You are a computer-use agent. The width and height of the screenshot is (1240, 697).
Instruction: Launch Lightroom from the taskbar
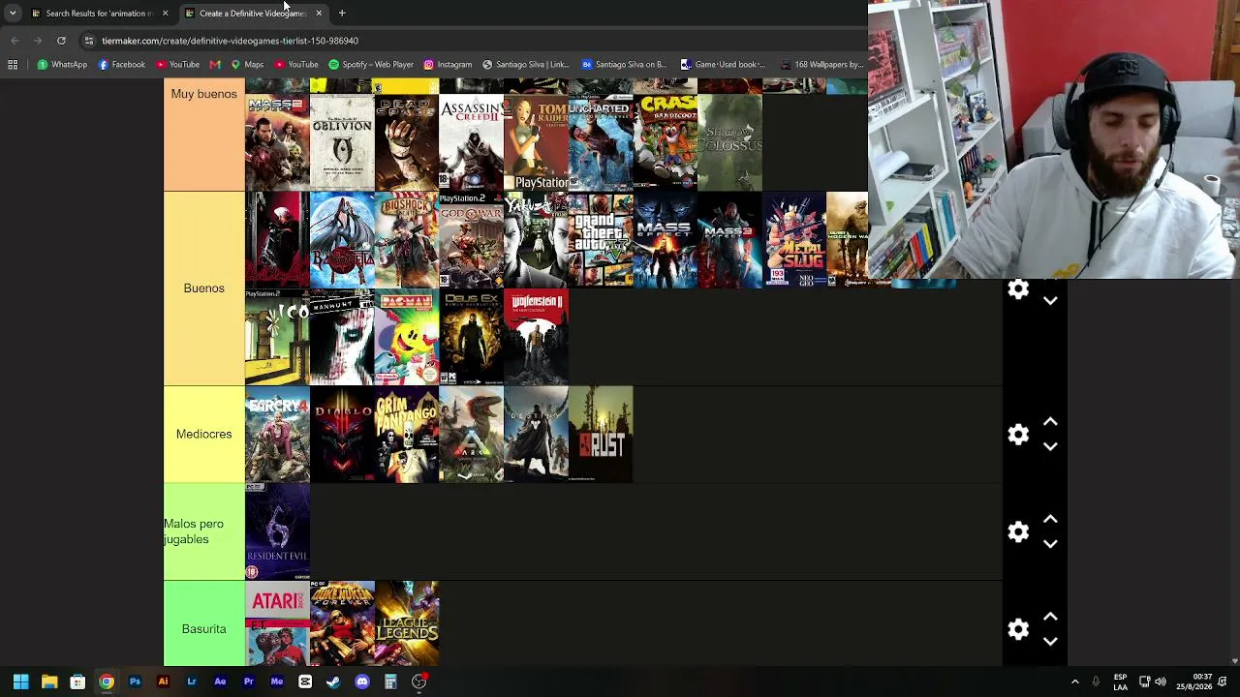192,682
